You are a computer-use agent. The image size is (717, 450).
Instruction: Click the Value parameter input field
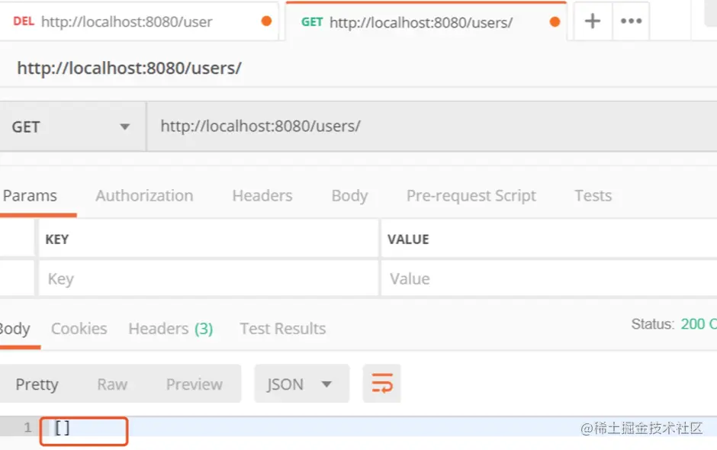pos(548,278)
